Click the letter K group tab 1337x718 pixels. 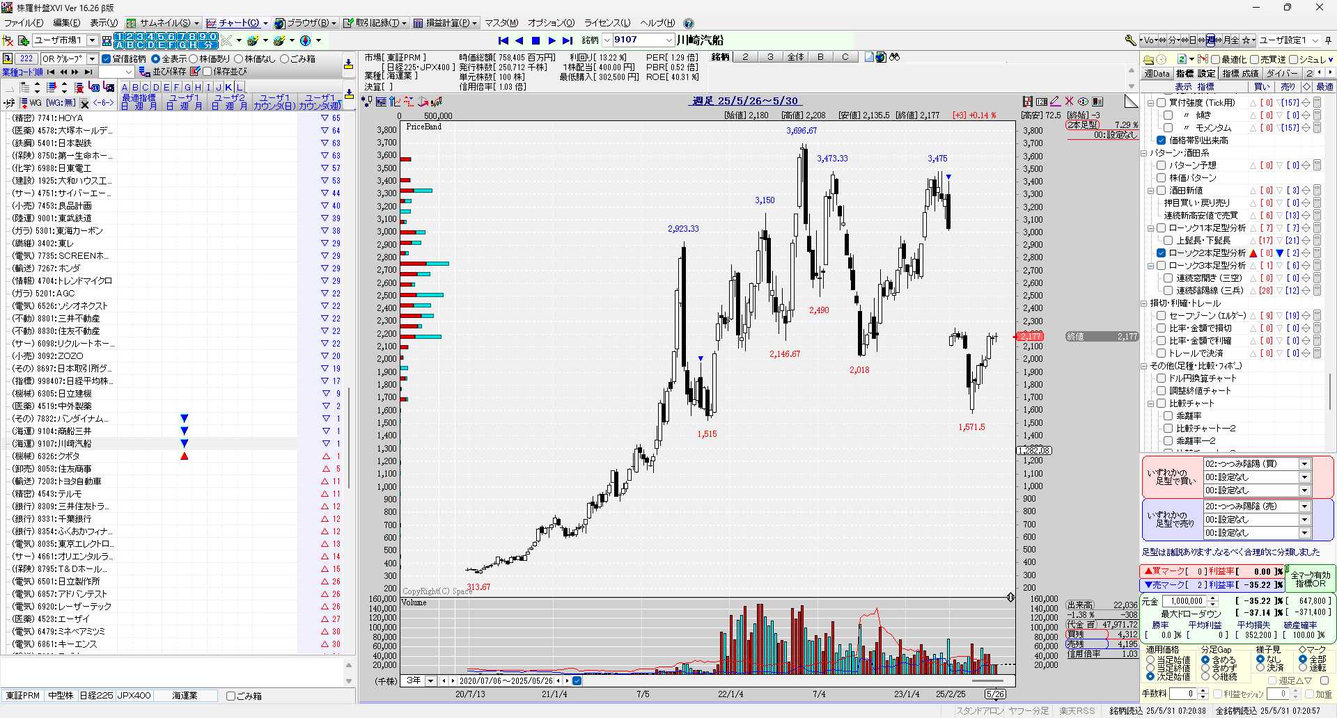pos(228,88)
